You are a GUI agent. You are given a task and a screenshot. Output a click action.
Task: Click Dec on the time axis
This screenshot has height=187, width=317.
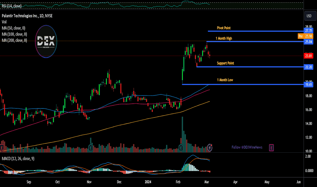(x=119, y=182)
